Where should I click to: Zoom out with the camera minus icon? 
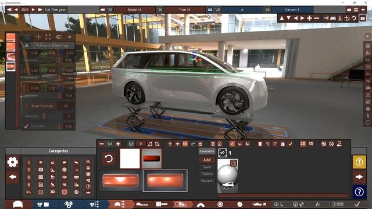pos(316,18)
